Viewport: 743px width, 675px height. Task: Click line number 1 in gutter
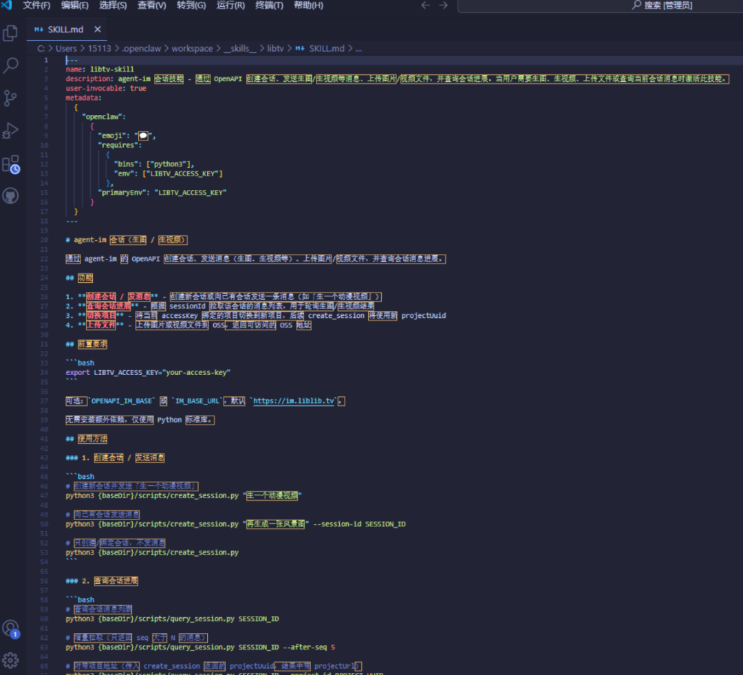(x=46, y=60)
